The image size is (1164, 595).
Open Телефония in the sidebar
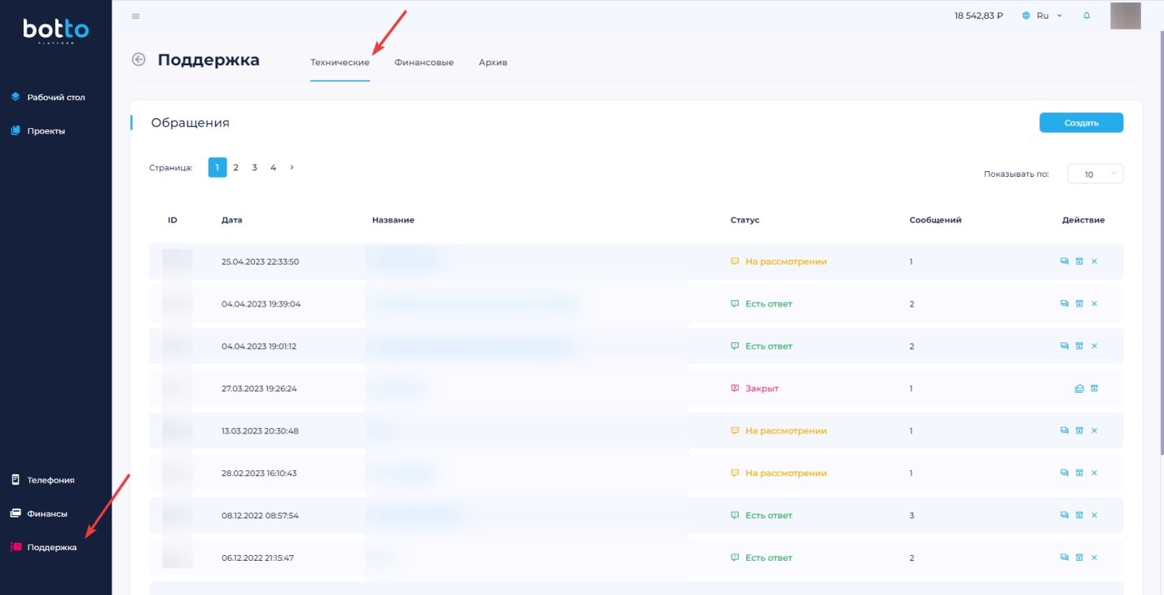coord(51,480)
